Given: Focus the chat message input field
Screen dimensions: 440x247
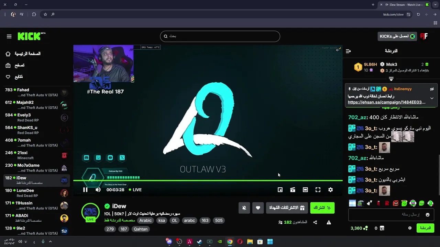Looking at the screenshot, I should pyautogui.click(x=391, y=215).
